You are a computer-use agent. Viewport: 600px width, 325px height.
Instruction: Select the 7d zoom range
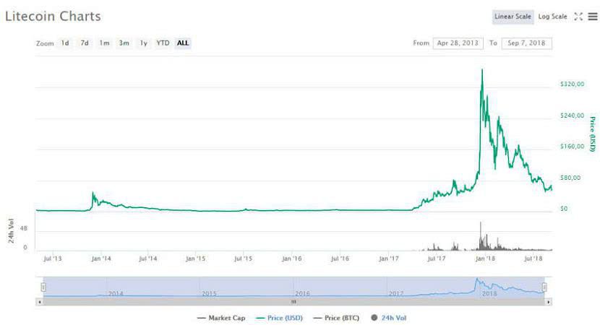point(85,43)
